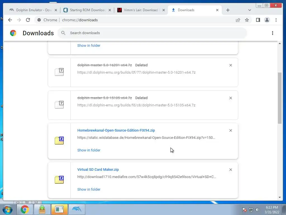Click dl.dolphin-emu.org 16201 source URL
This screenshot has width=286, height=215.
click(136, 73)
